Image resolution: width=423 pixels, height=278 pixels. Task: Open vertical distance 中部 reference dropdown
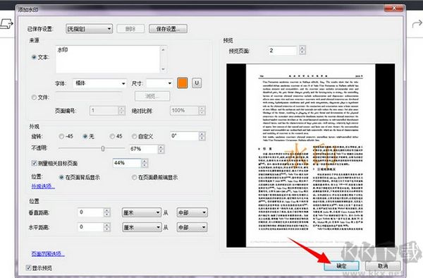[x=192, y=212]
